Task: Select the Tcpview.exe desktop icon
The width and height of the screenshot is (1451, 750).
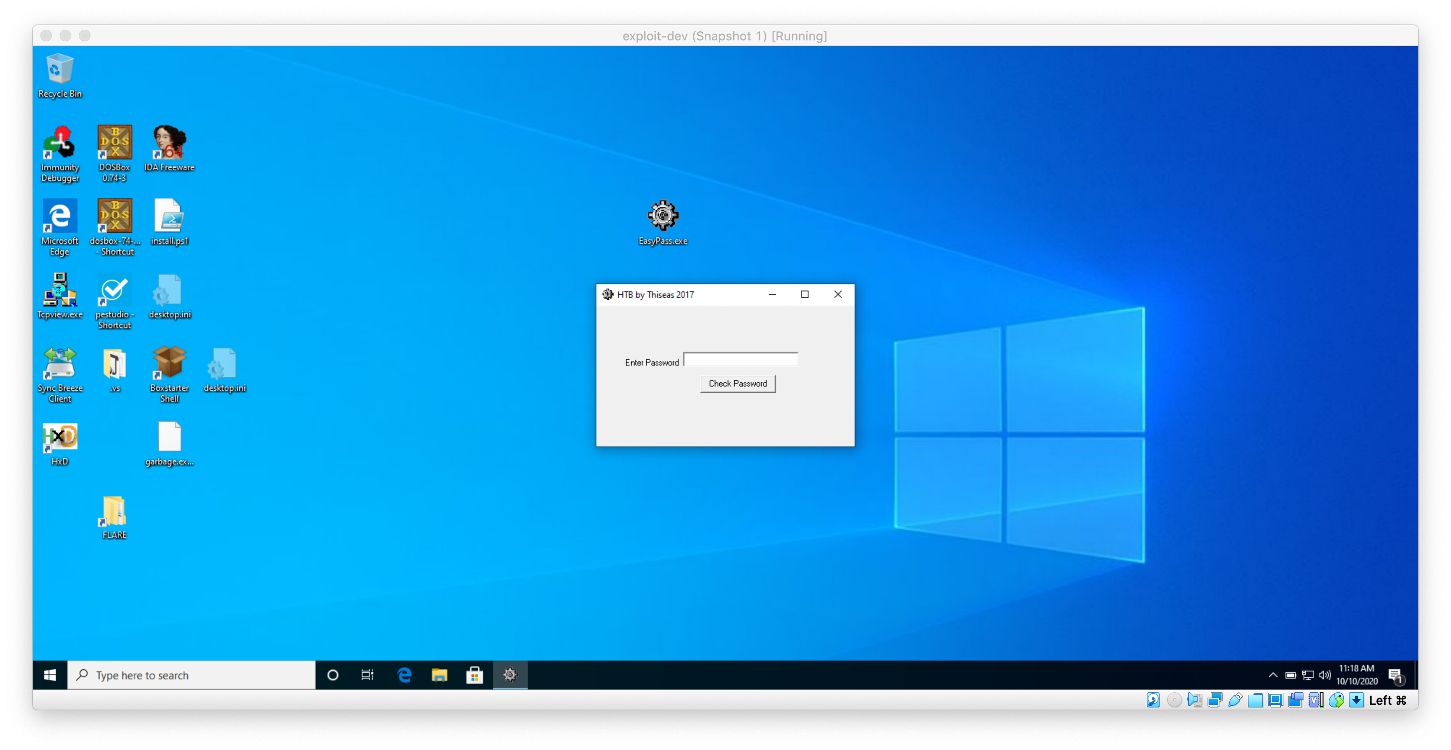Action: (60, 296)
